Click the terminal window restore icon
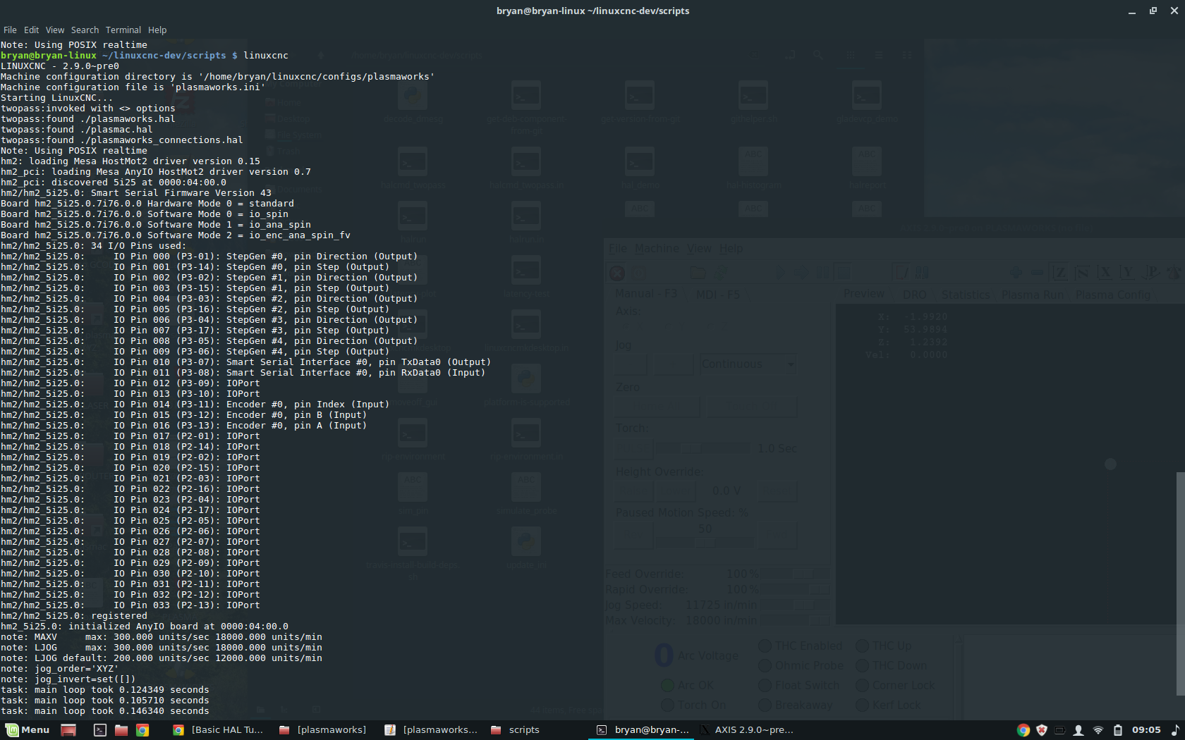The height and width of the screenshot is (740, 1185). click(1153, 11)
